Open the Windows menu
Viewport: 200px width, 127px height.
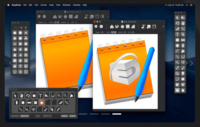point(67,5)
